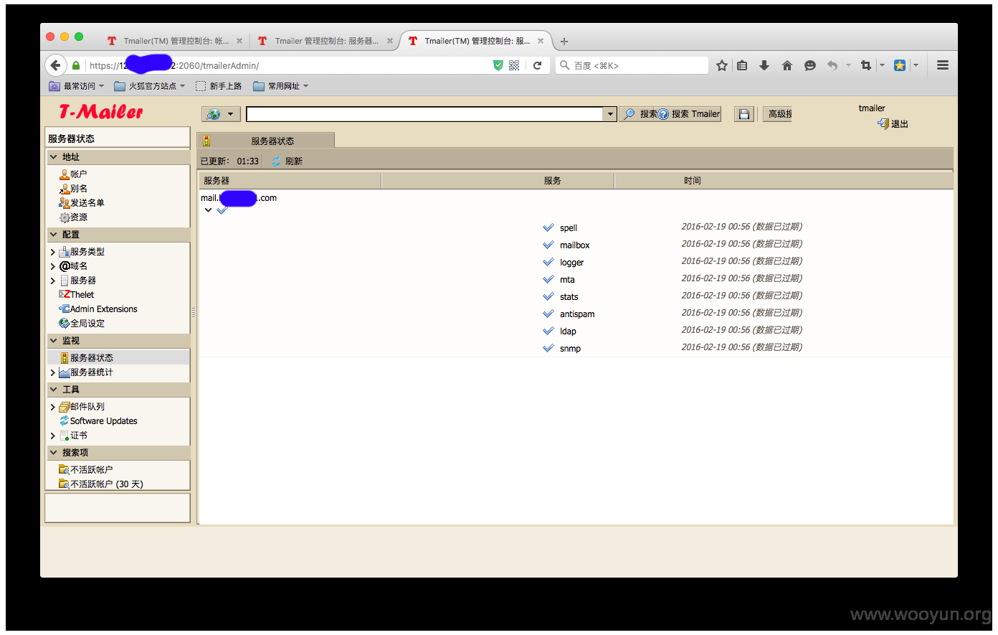Open Admin Extensions
Viewport: 998px width, 635px height.
pos(98,309)
